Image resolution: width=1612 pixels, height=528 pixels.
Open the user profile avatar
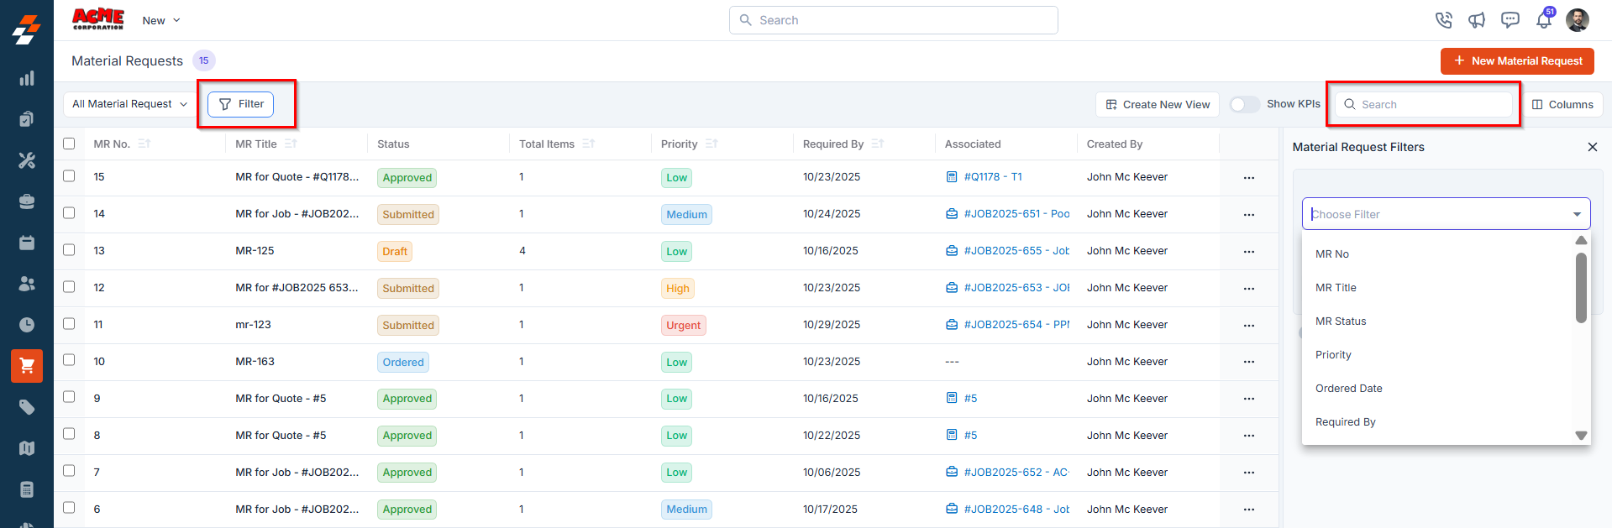coord(1578,20)
